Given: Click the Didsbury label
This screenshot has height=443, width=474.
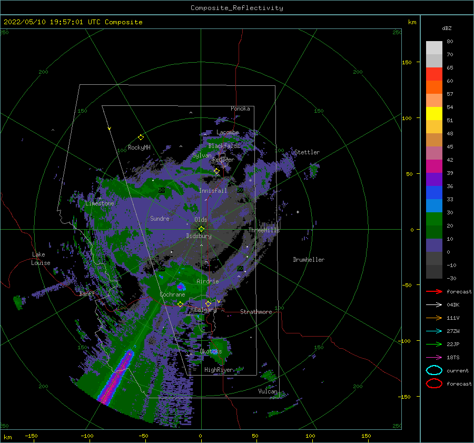Looking at the screenshot, I should [x=199, y=236].
